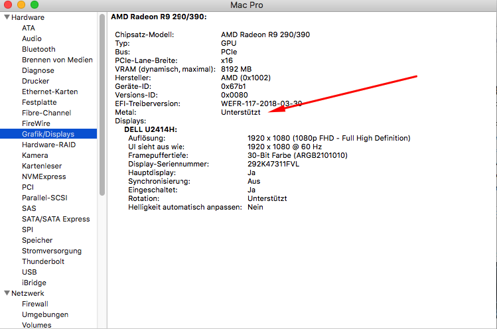The height and width of the screenshot is (329, 497).
Task: Open the Festplatte entry
Action: tap(39, 102)
